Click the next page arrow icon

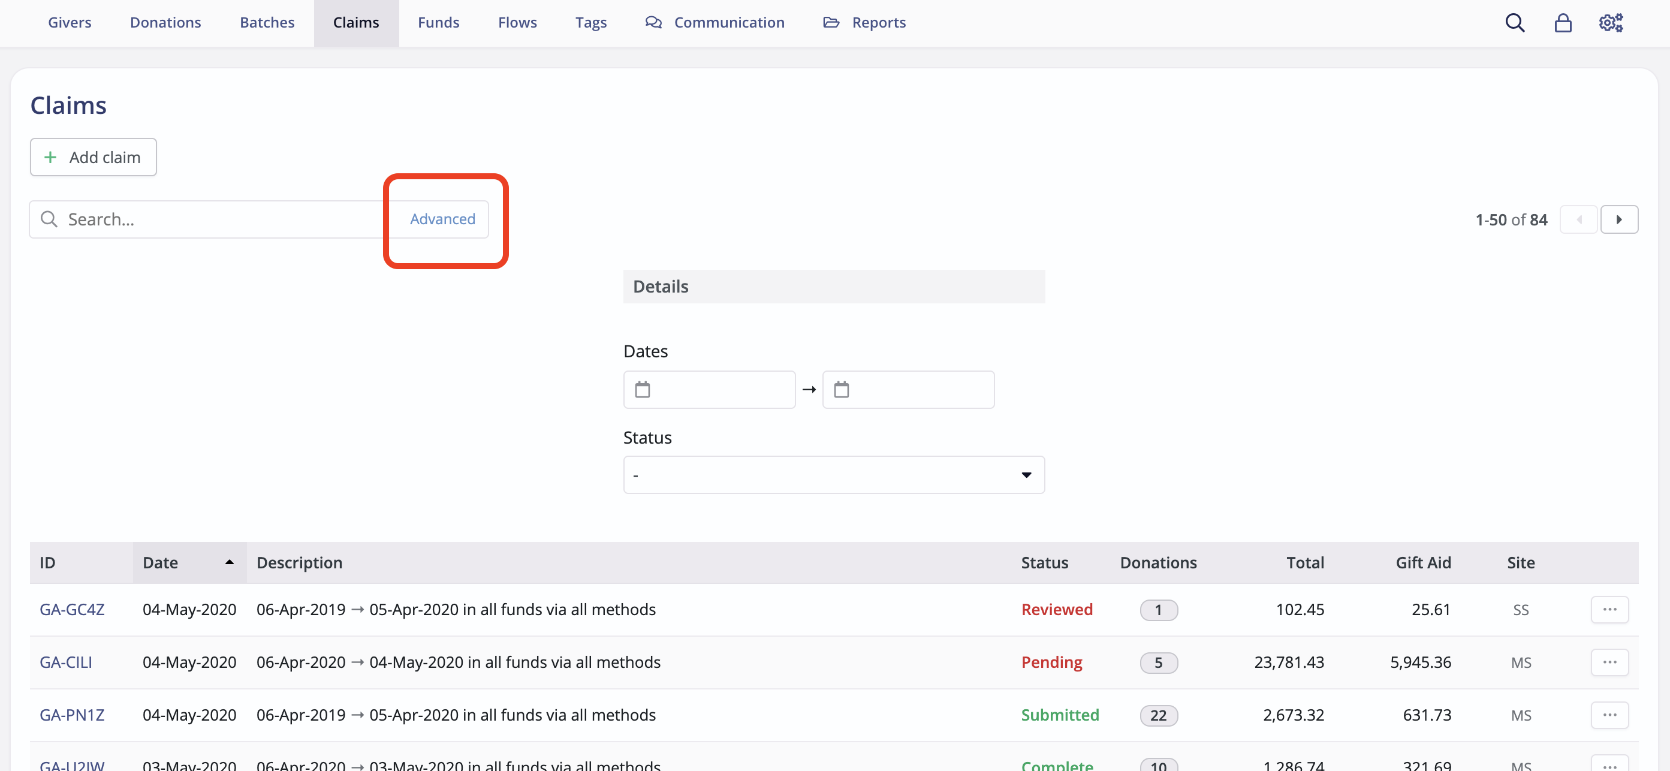tap(1620, 219)
